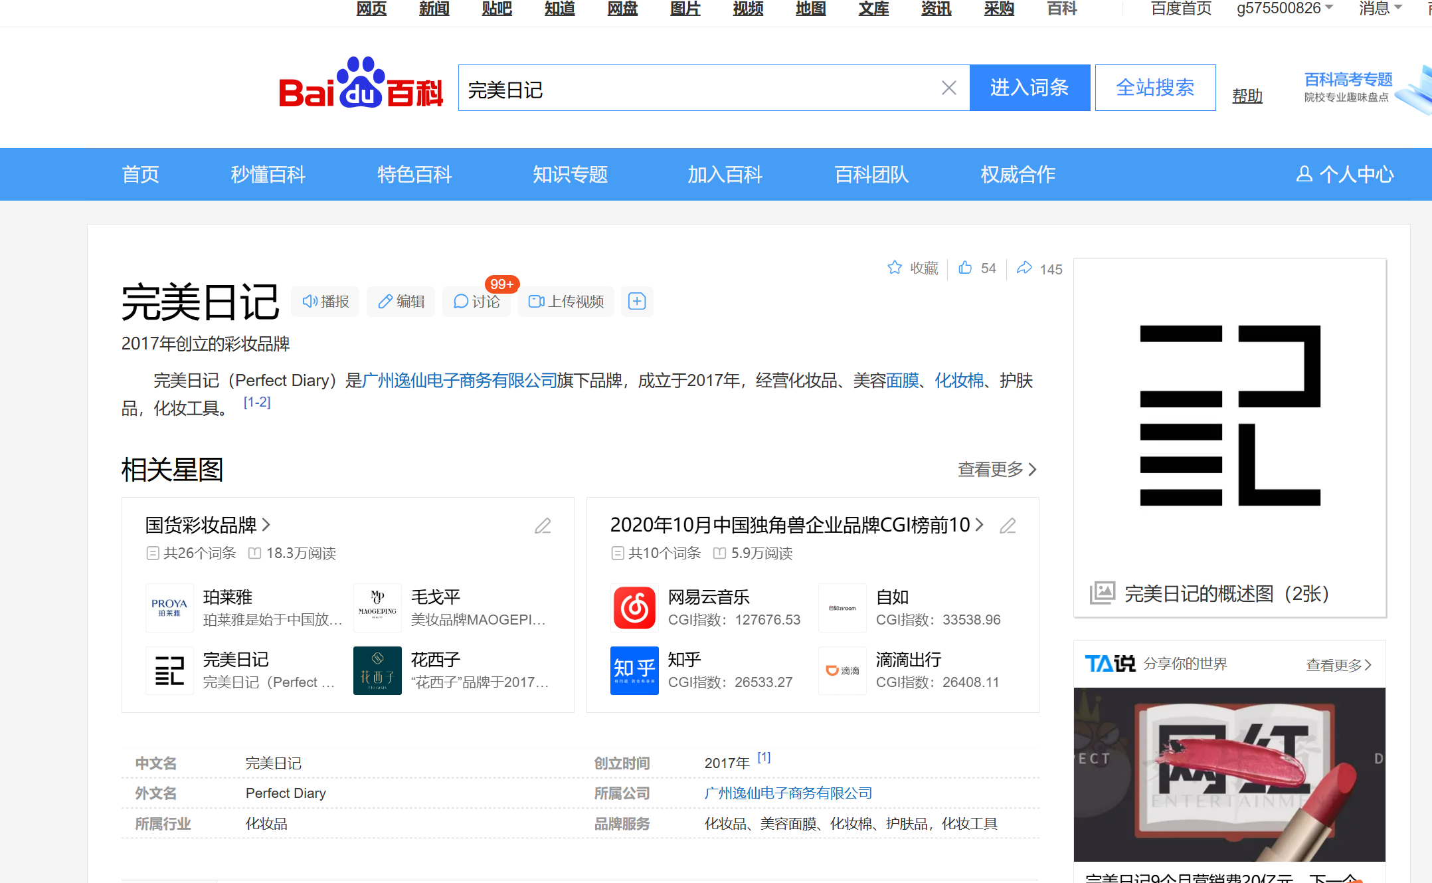Screen dimensions: 1432x883
Task: Open the 广州逸仙电子商务有限公司 link in summary
Action: tap(460, 381)
